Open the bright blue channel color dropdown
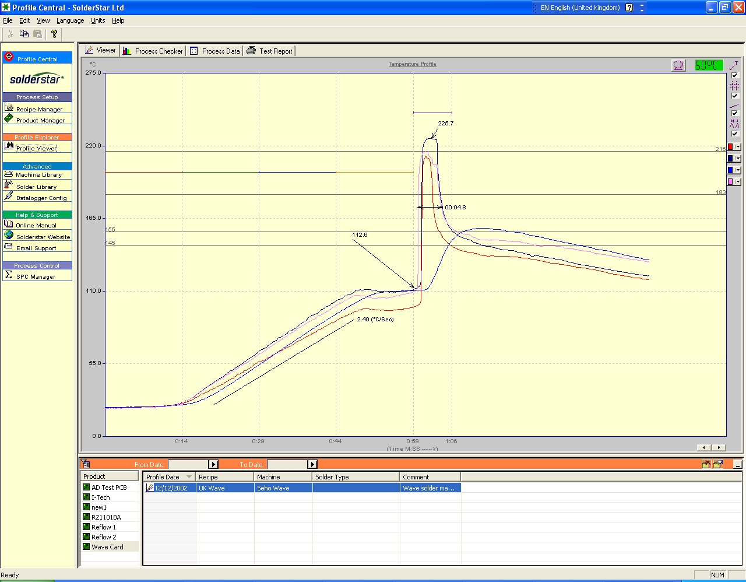746x582 pixels. pyautogui.click(x=738, y=170)
